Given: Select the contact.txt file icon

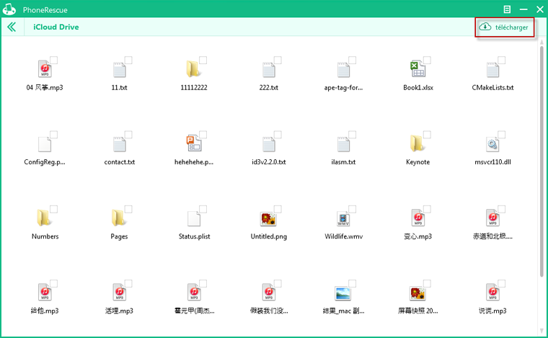Looking at the screenshot, I should [120, 143].
